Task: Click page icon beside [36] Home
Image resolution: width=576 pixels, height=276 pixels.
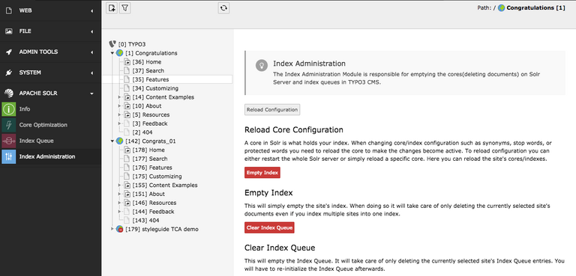Action: pos(127,62)
